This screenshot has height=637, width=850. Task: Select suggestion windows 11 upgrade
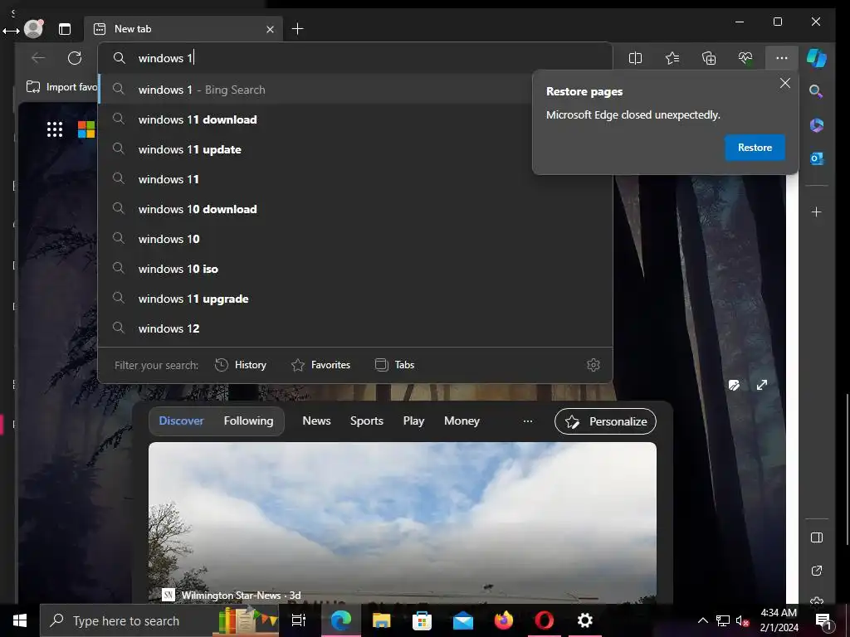pyautogui.click(x=355, y=299)
